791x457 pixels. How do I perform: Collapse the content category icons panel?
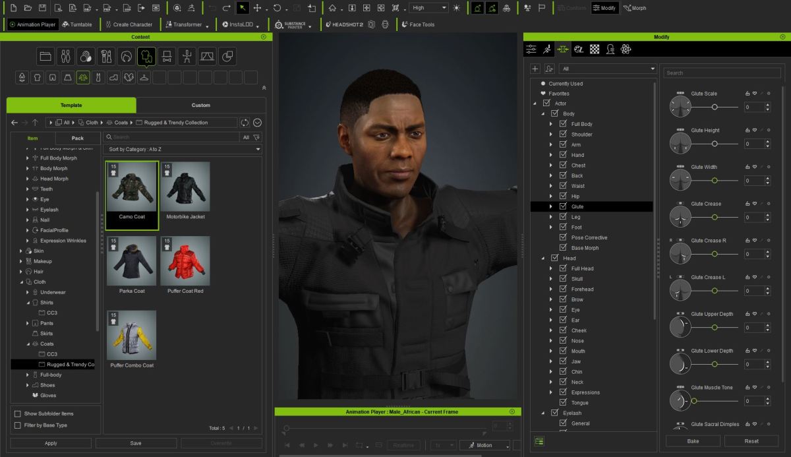click(264, 88)
